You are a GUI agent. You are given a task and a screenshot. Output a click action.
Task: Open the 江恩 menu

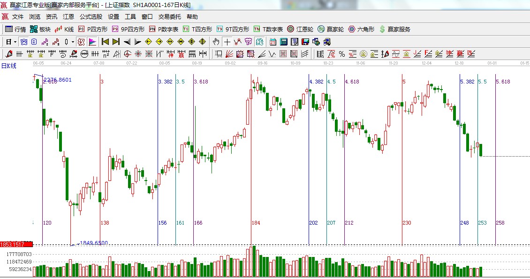[x=68, y=16]
